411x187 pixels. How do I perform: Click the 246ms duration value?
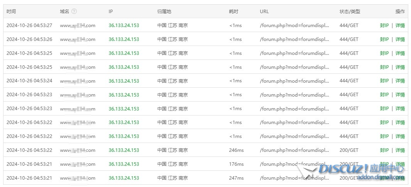pos(236,150)
